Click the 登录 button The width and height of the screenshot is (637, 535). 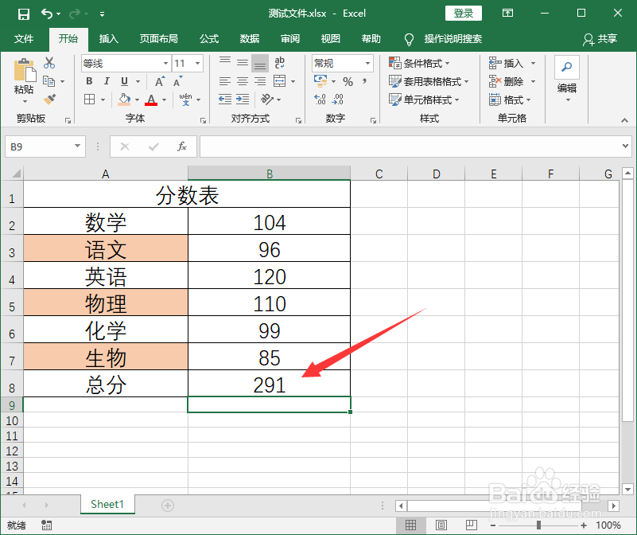pyautogui.click(x=463, y=13)
